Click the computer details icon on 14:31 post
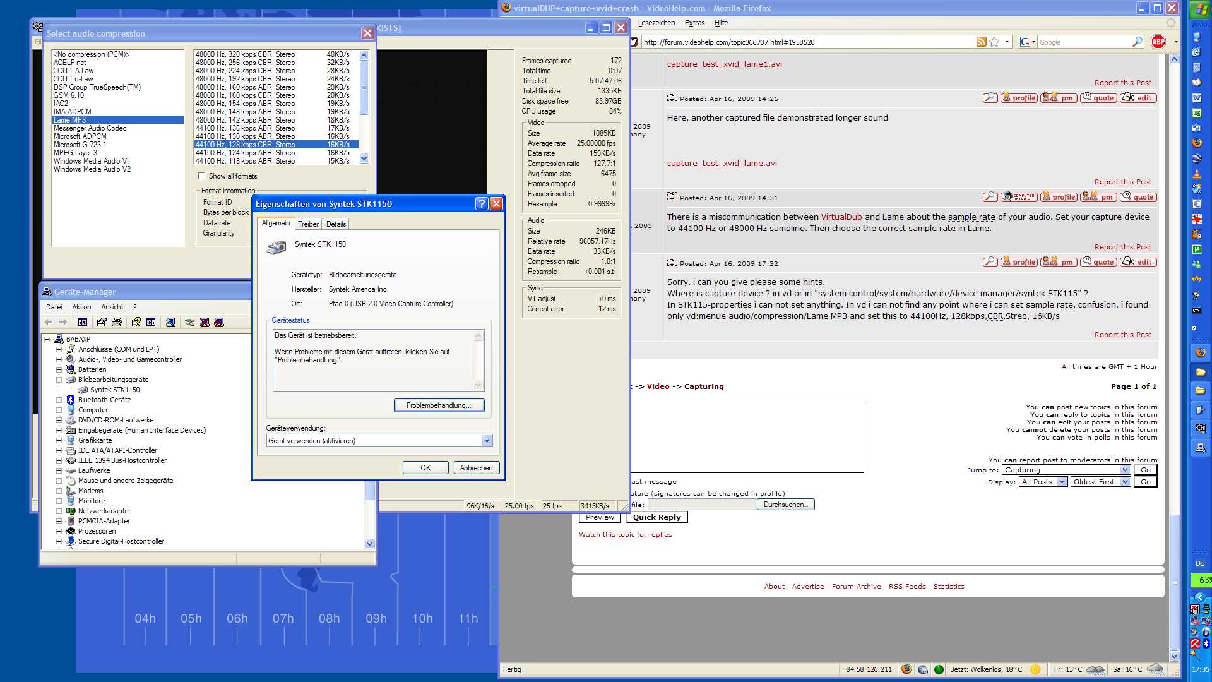Screen dimensions: 1212x682 [1019, 197]
